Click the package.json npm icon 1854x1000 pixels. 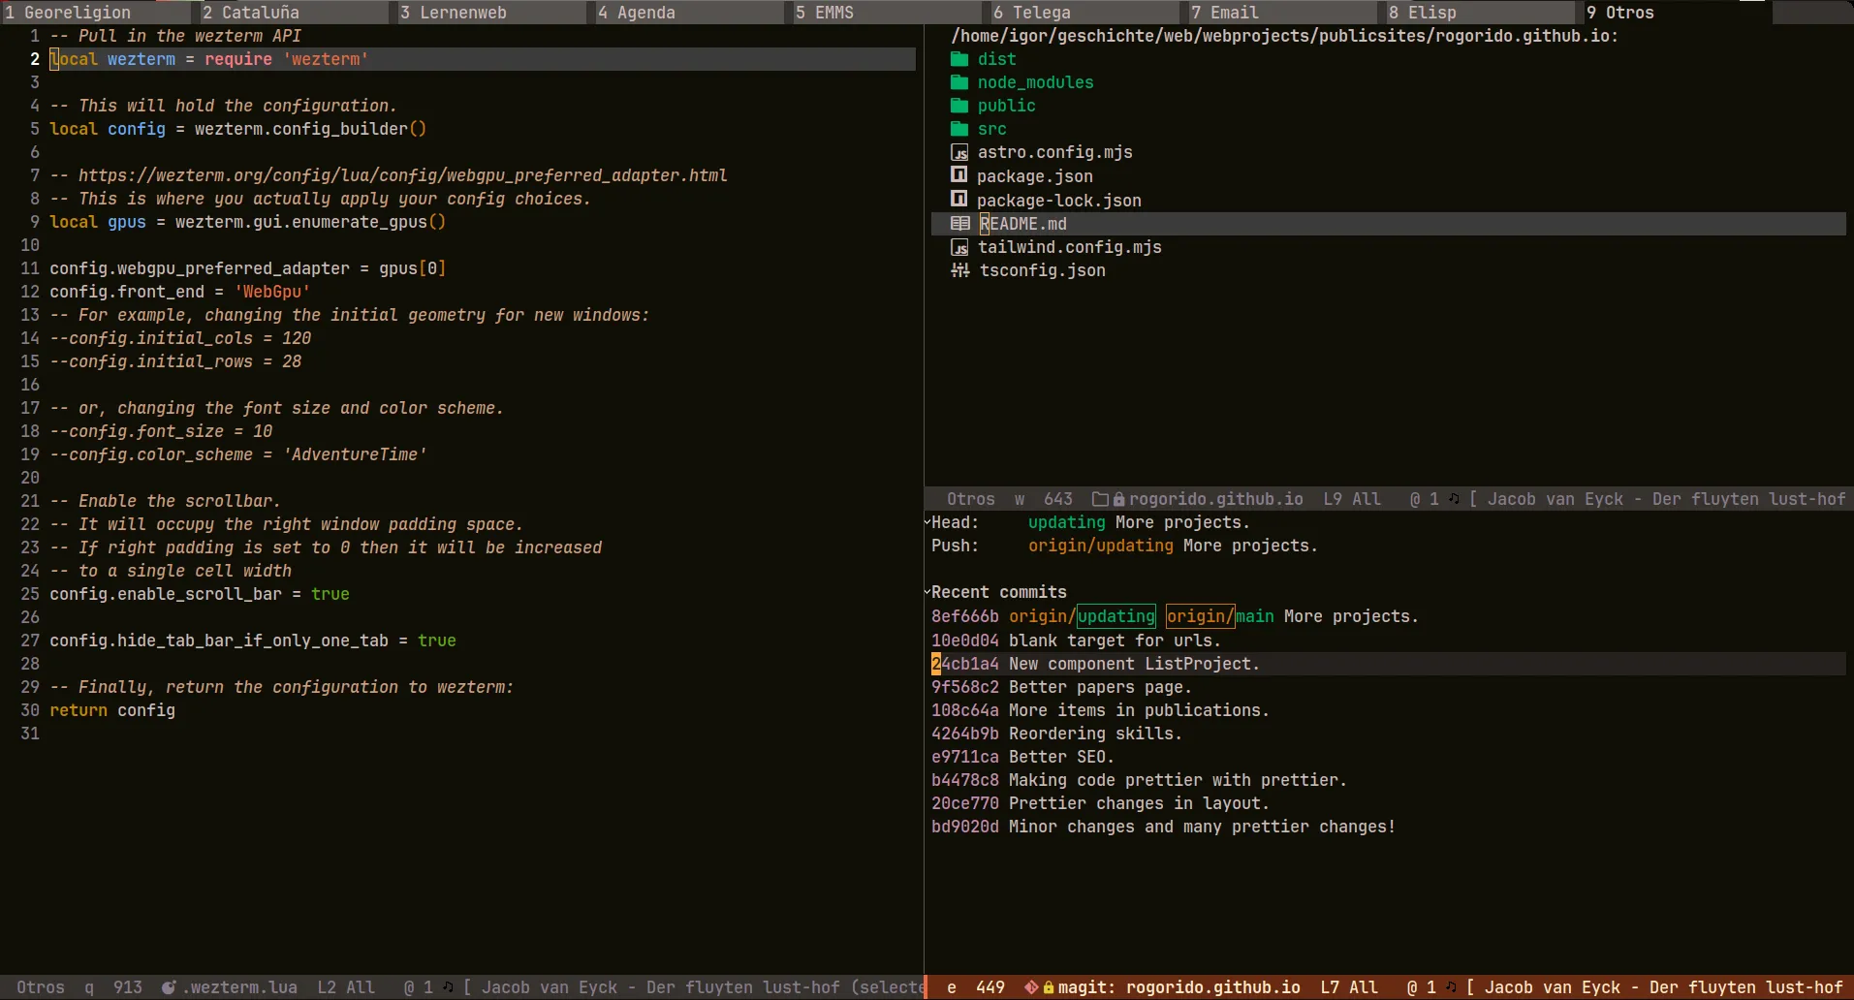coord(959,175)
